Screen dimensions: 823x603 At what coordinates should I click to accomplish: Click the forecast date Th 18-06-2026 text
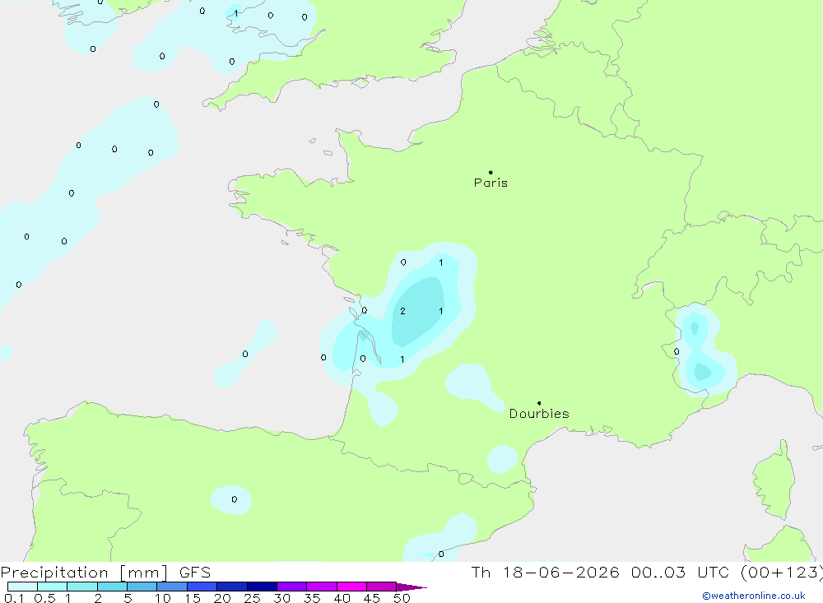[x=545, y=573]
